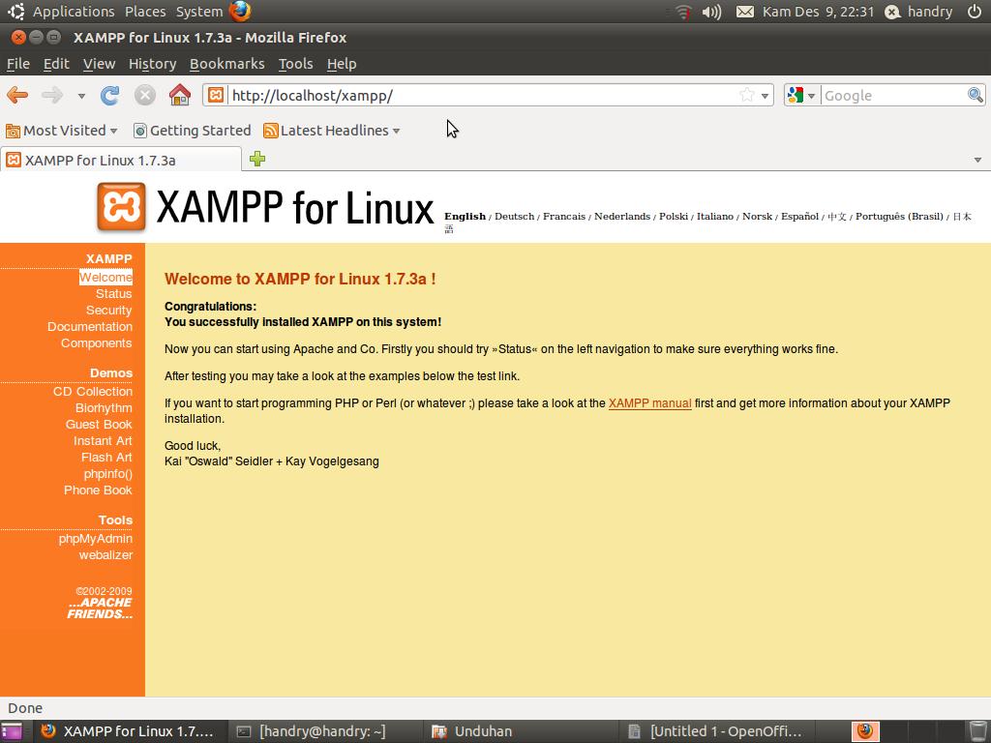Viewport: 991px width, 743px height.
Task: Click the Stop loading icon
Action: [145, 95]
